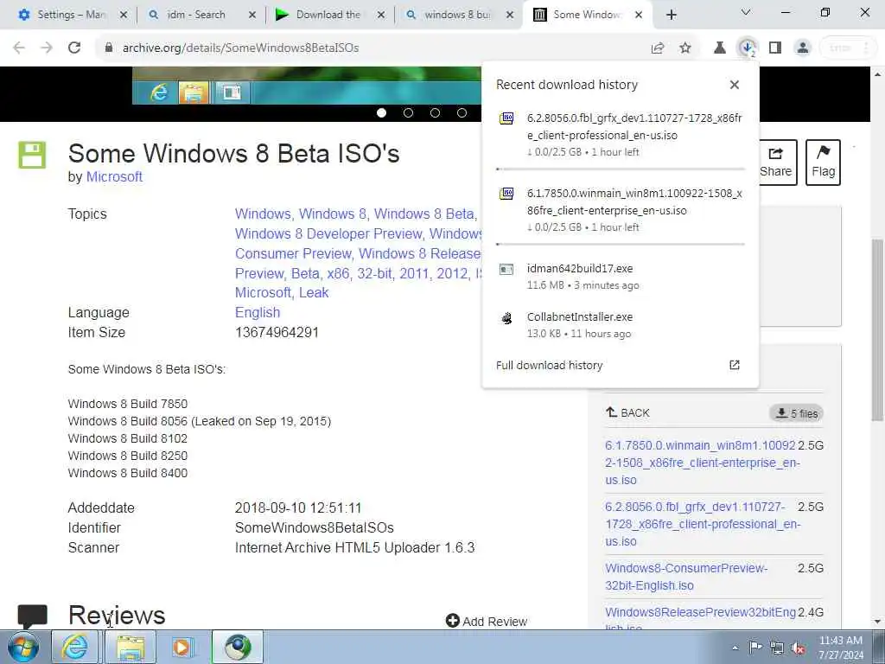This screenshot has height=664, width=885.
Task: Open the 6.2.8056 professional ISO download entry
Action: (621, 135)
